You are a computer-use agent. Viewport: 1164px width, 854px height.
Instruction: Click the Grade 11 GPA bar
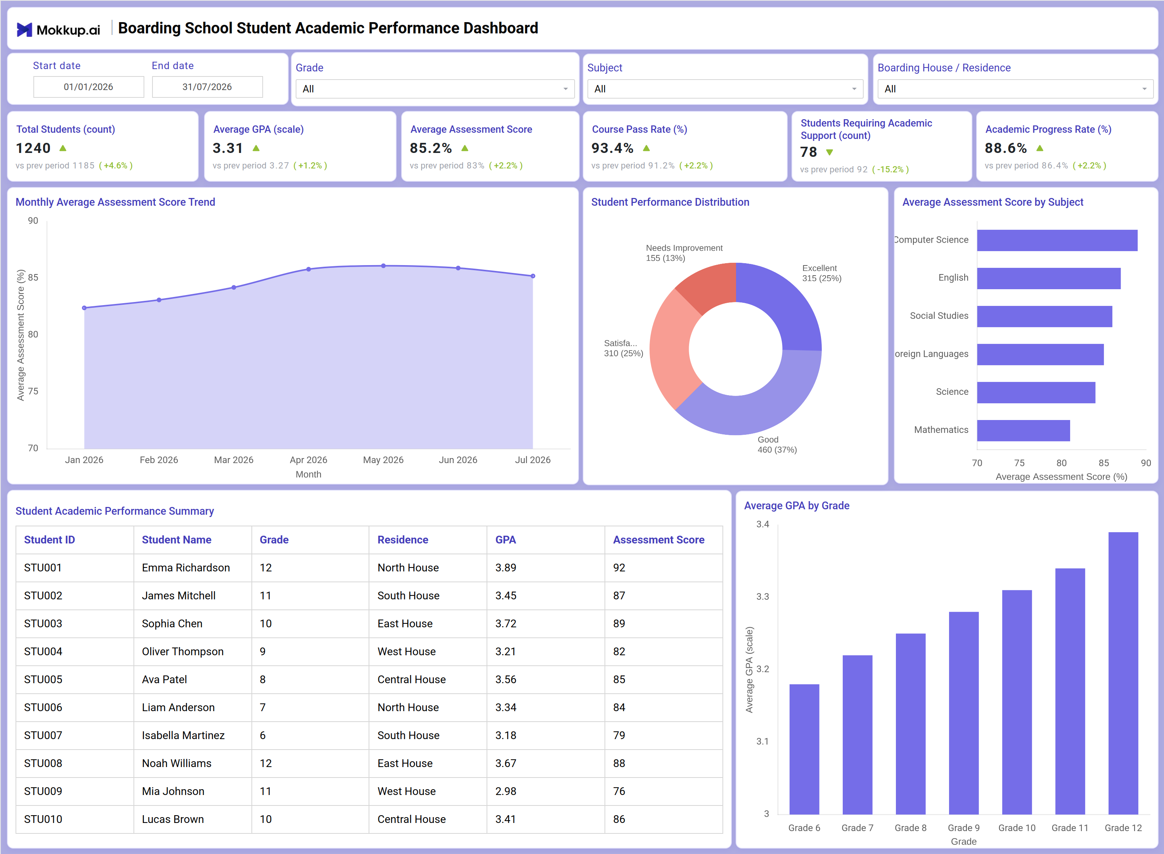tap(1070, 692)
